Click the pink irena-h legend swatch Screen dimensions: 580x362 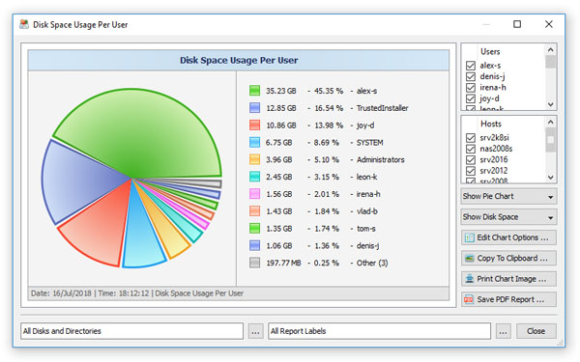click(x=254, y=194)
